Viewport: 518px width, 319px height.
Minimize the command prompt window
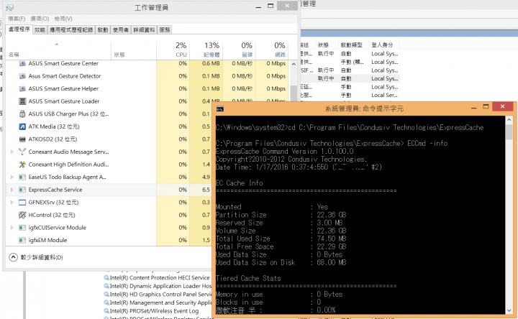473,107
